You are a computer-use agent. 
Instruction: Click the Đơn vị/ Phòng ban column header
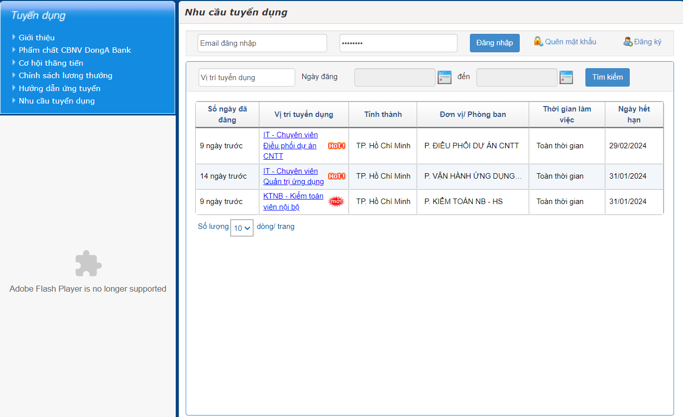[x=473, y=114]
